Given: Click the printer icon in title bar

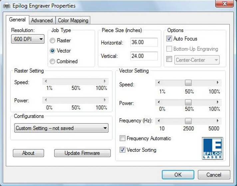Looking at the screenshot, I should [x=6, y=6].
